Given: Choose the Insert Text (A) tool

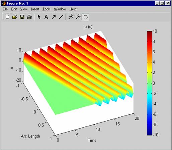Looking at the screenshot, I should coord(46,17).
